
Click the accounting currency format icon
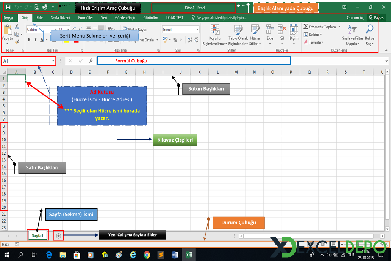coord(165,39)
